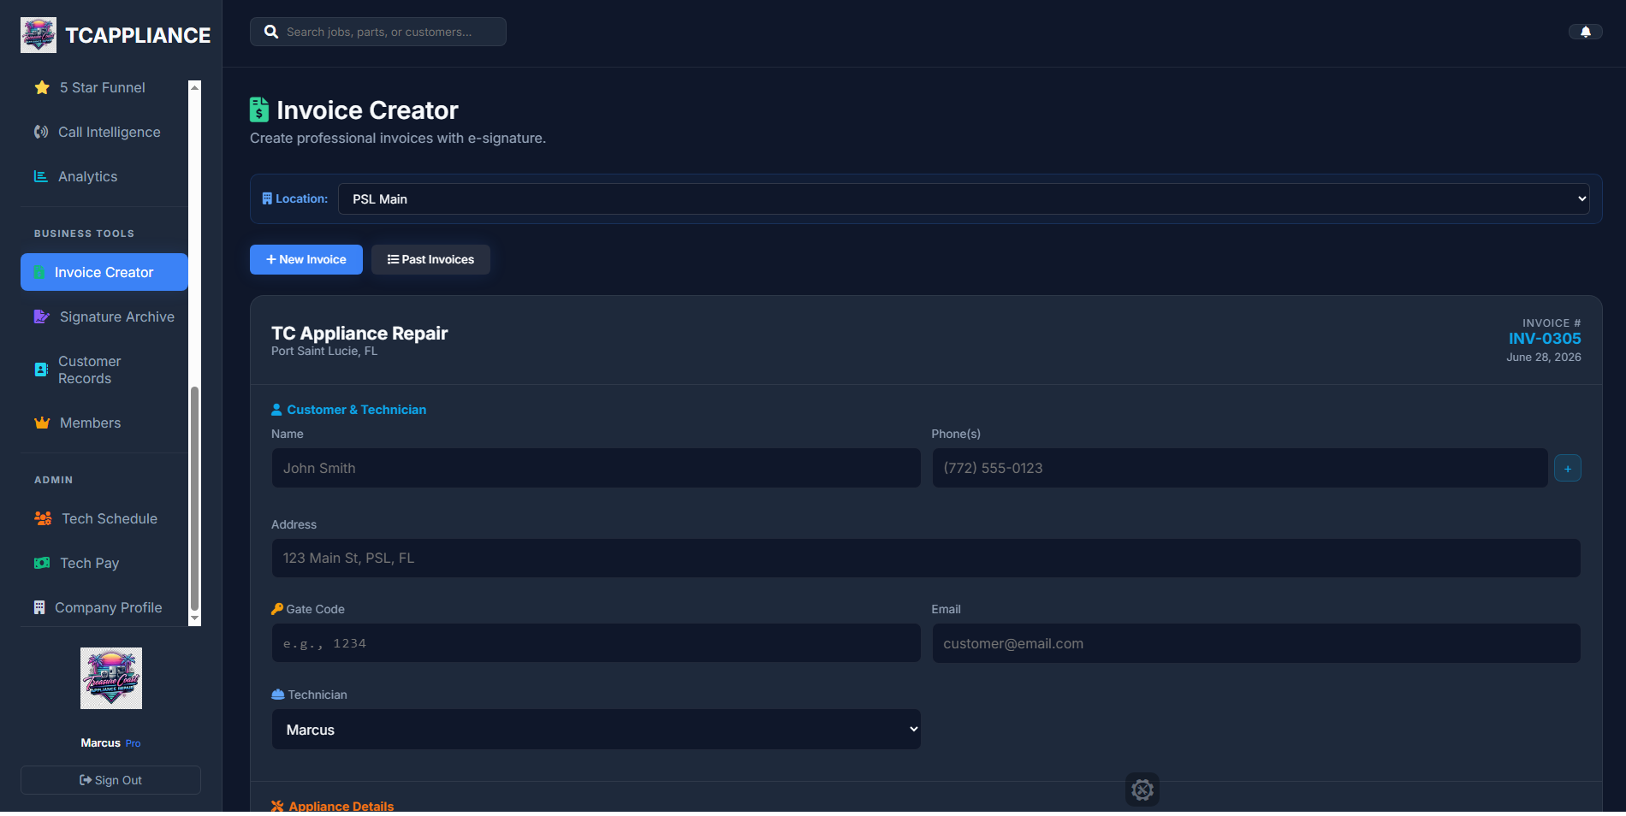Click the New Invoice button
The width and height of the screenshot is (1626, 816).
coord(306,259)
